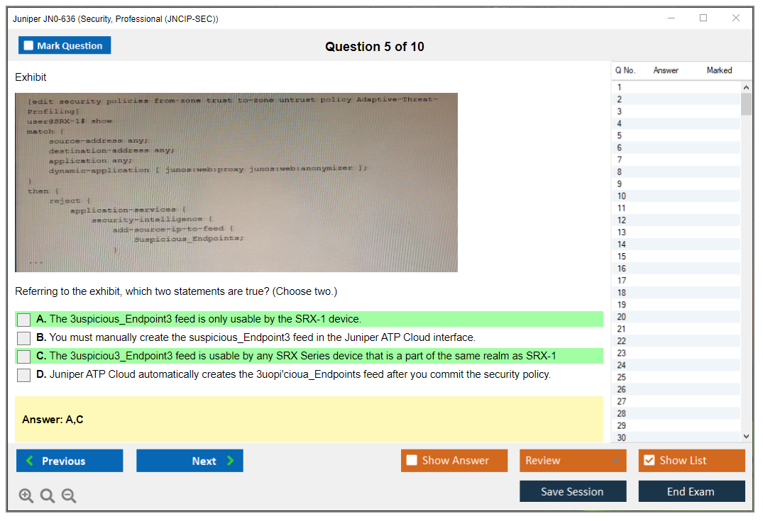Enable the Show Answer checkbox

coord(412,461)
